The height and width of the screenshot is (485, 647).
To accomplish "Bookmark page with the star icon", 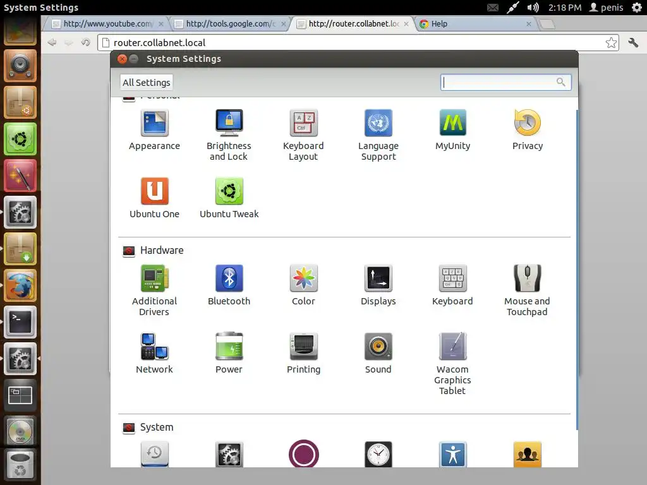I will [x=611, y=42].
